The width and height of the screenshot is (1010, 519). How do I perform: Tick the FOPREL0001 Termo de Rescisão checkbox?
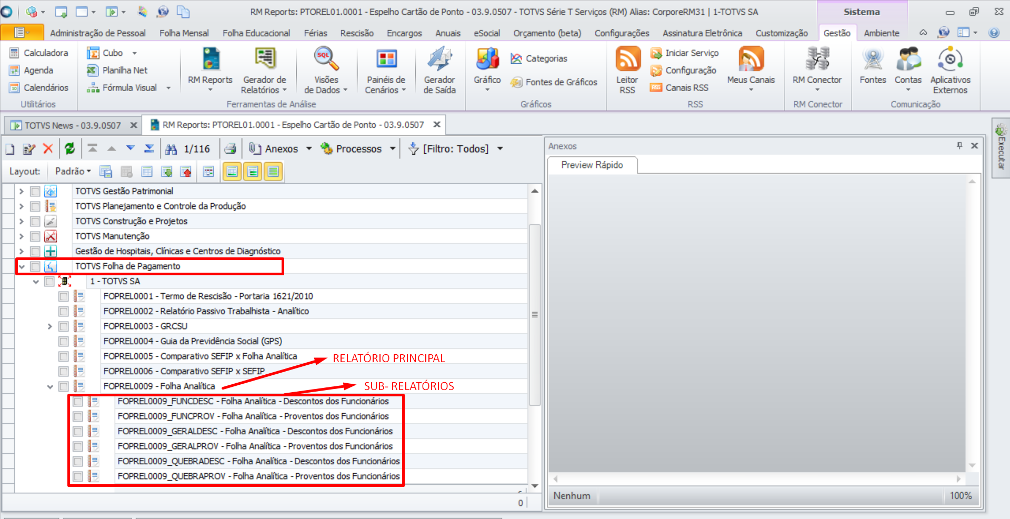point(64,296)
